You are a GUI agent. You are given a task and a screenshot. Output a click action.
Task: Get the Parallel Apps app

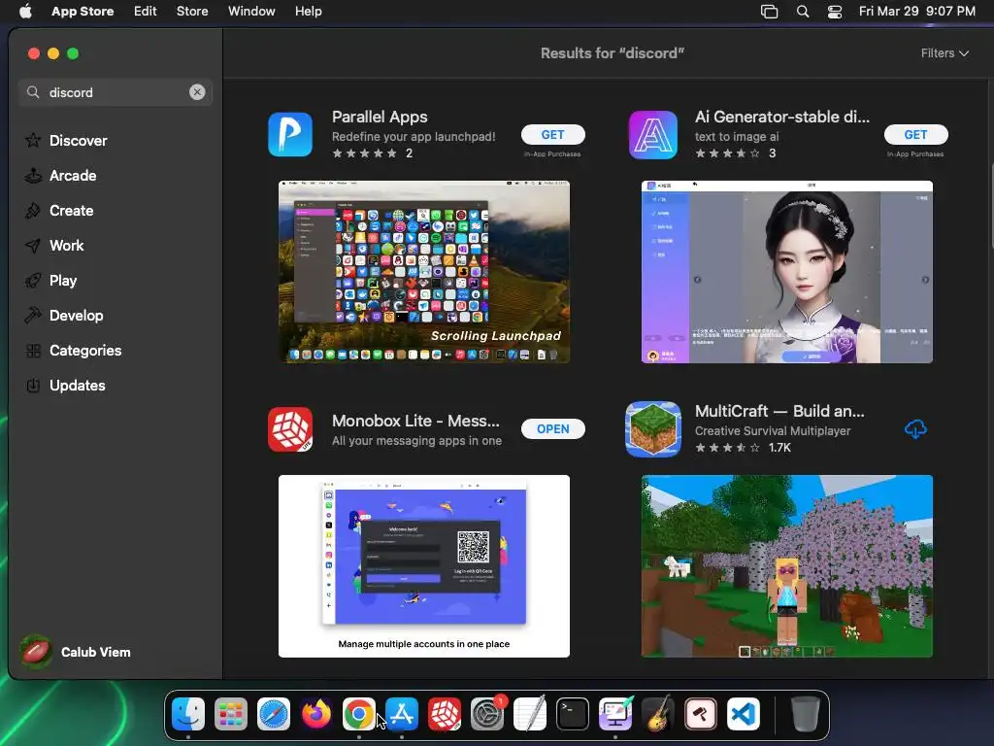coord(552,134)
